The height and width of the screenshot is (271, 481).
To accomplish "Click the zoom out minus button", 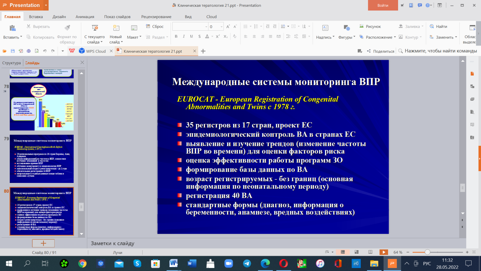I will point(408,252).
